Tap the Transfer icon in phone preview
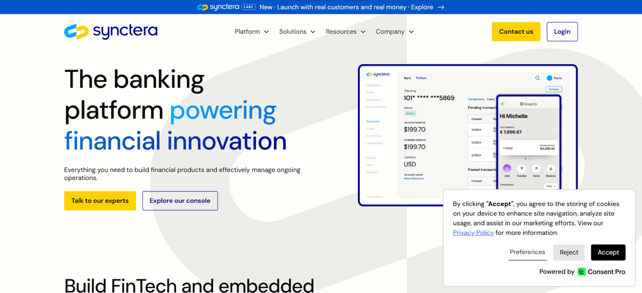Screen dimensions: 642x293 pos(522,168)
